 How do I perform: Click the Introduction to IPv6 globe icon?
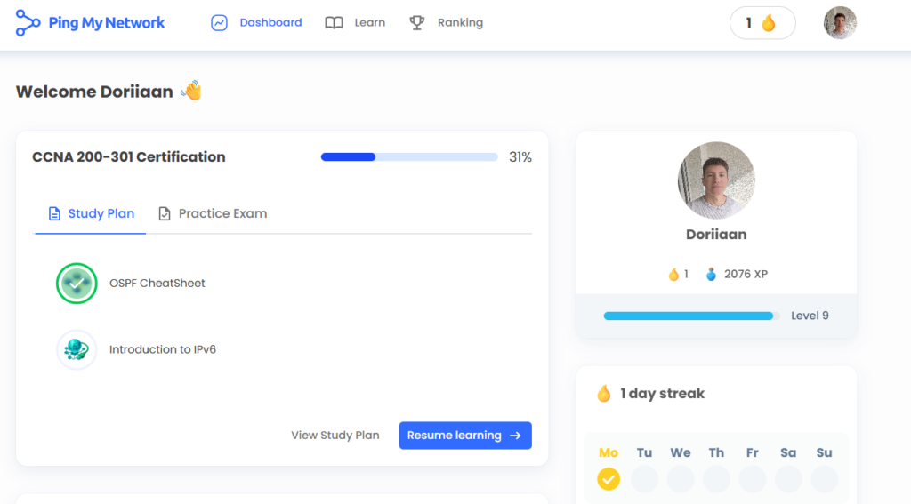[77, 349]
